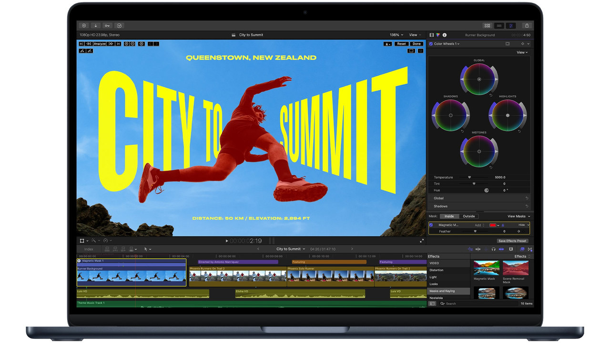610x343 pixels.
Task: Open the 136% zoom dropdown in the viewer
Action: pos(396,34)
